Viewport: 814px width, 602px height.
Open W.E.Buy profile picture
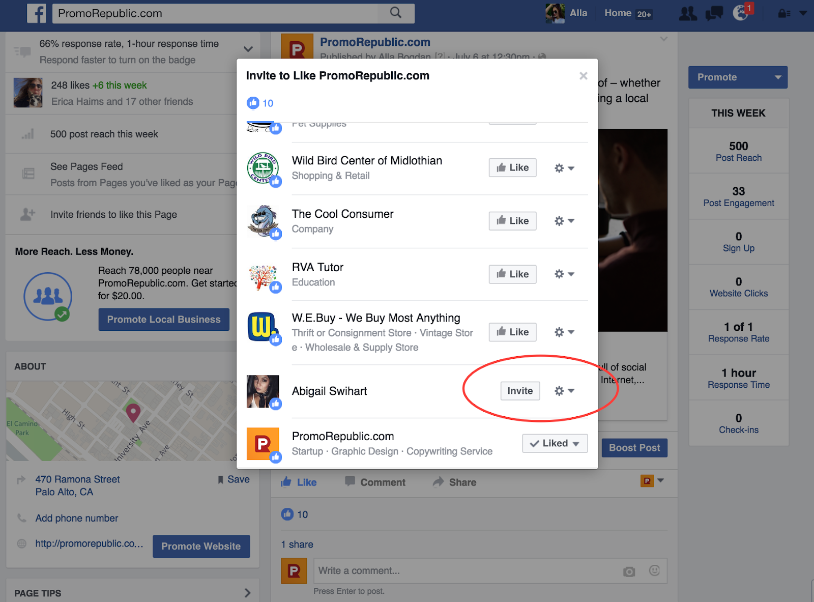pyautogui.click(x=263, y=328)
